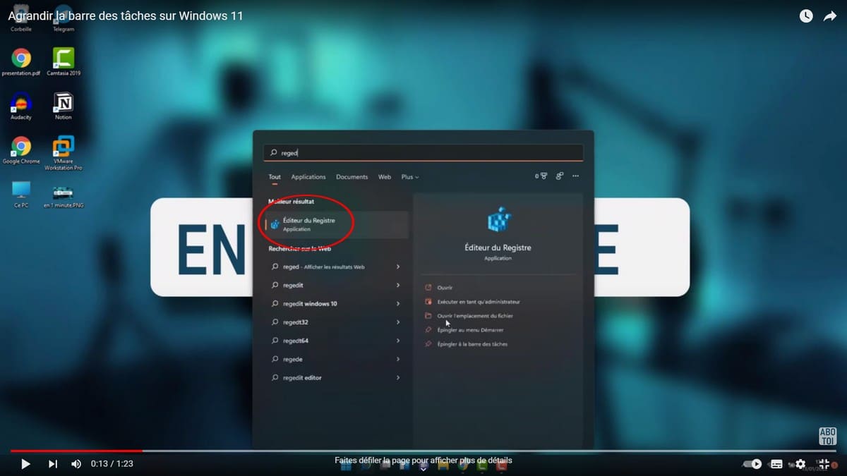Image resolution: width=847 pixels, height=476 pixels.
Task: Click the Watch Later clock icon
Action: coord(805,16)
